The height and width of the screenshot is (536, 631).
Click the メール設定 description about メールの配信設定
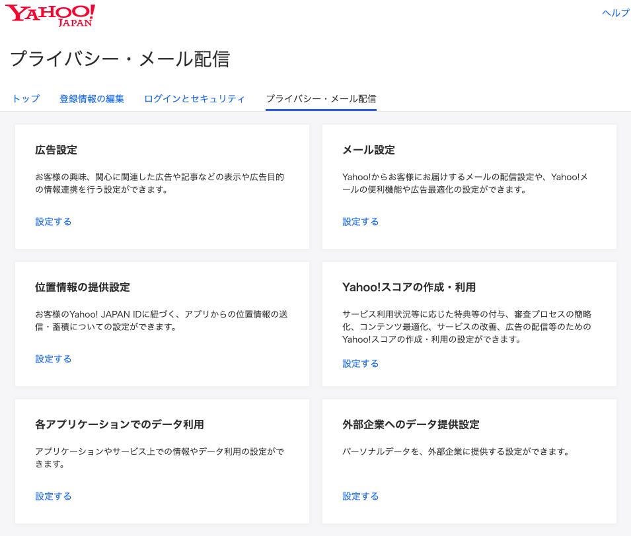coord(465,183)
